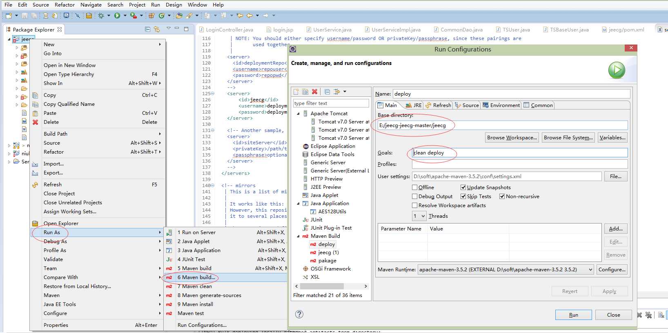
Task: Click the skip breakpoints toolbar icon
Action: pyautogui.click(x=78, y=16)
